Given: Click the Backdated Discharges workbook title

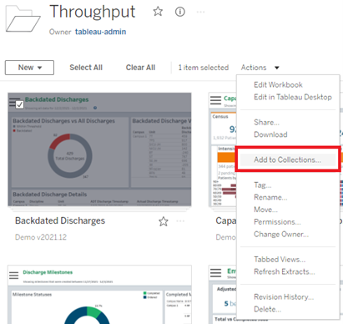Looking at the screenshot, I should pyautogui.click(x=60, y=220).
